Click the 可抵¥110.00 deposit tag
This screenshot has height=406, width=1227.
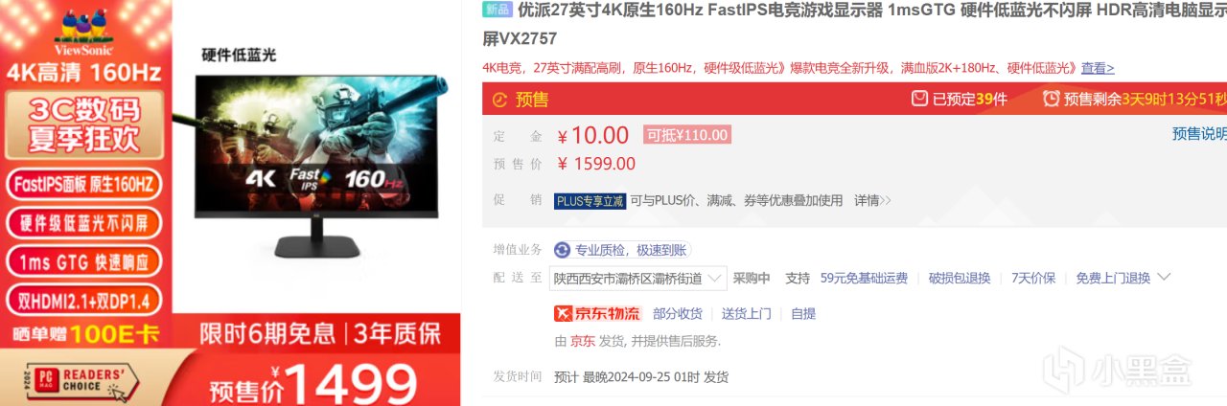coord(687,135)
